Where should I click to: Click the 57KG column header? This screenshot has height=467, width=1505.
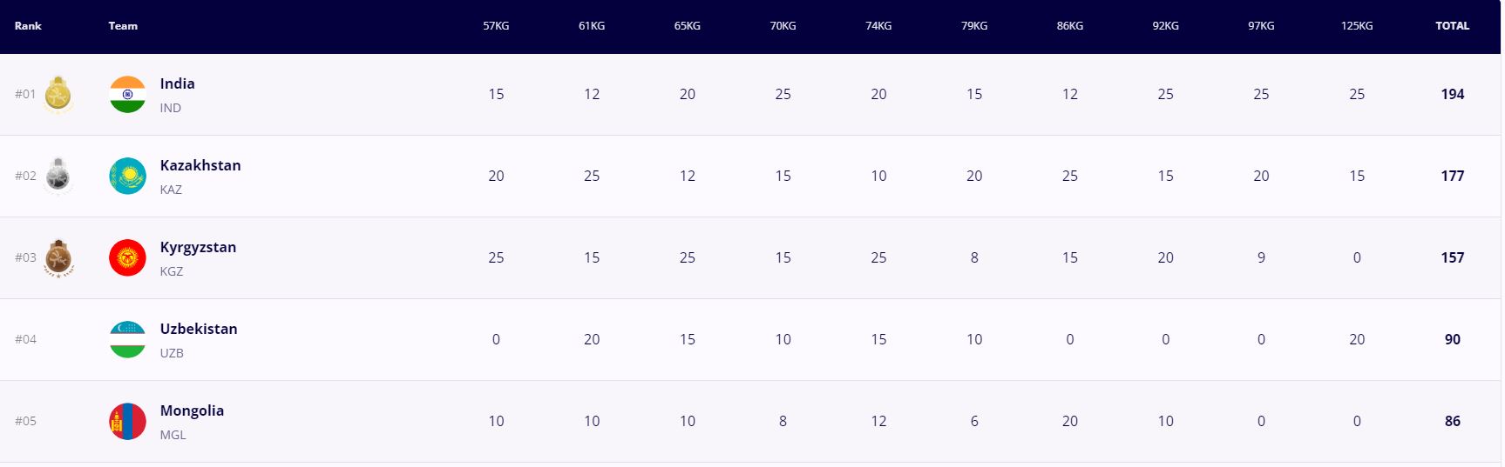click(x=496, y=26)
